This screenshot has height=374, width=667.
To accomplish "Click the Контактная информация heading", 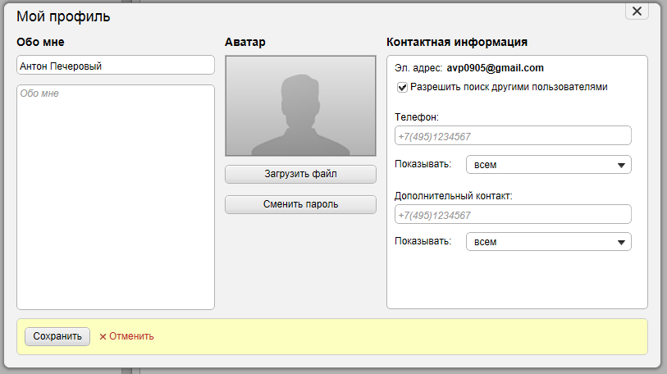I will point(456,42).
